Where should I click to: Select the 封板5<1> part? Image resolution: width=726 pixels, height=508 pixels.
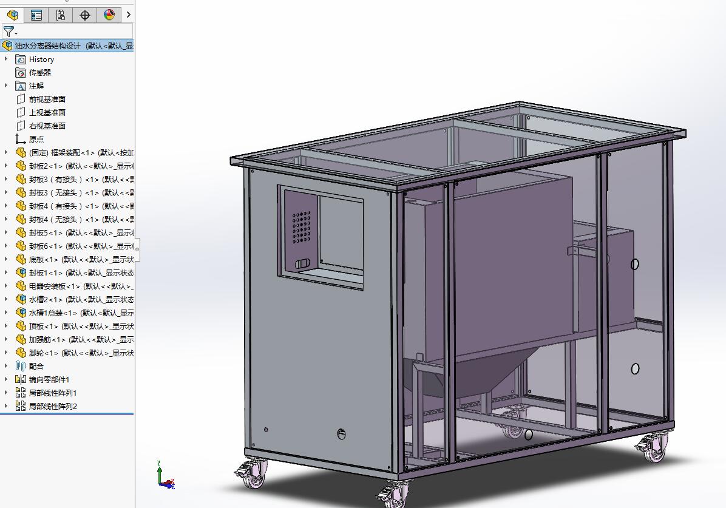[81, 233]
